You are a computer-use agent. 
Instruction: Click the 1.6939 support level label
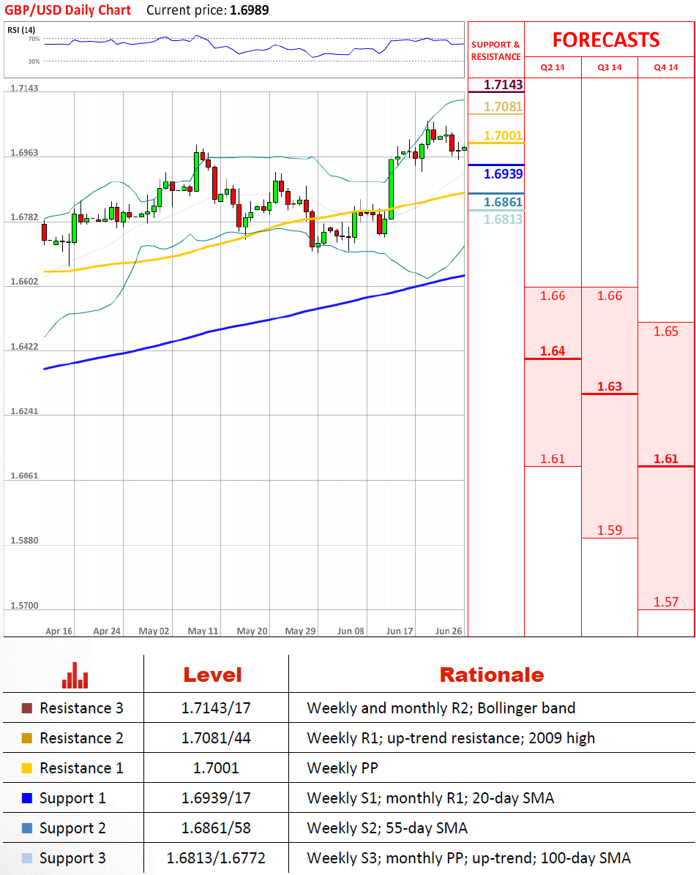[503, 174]
